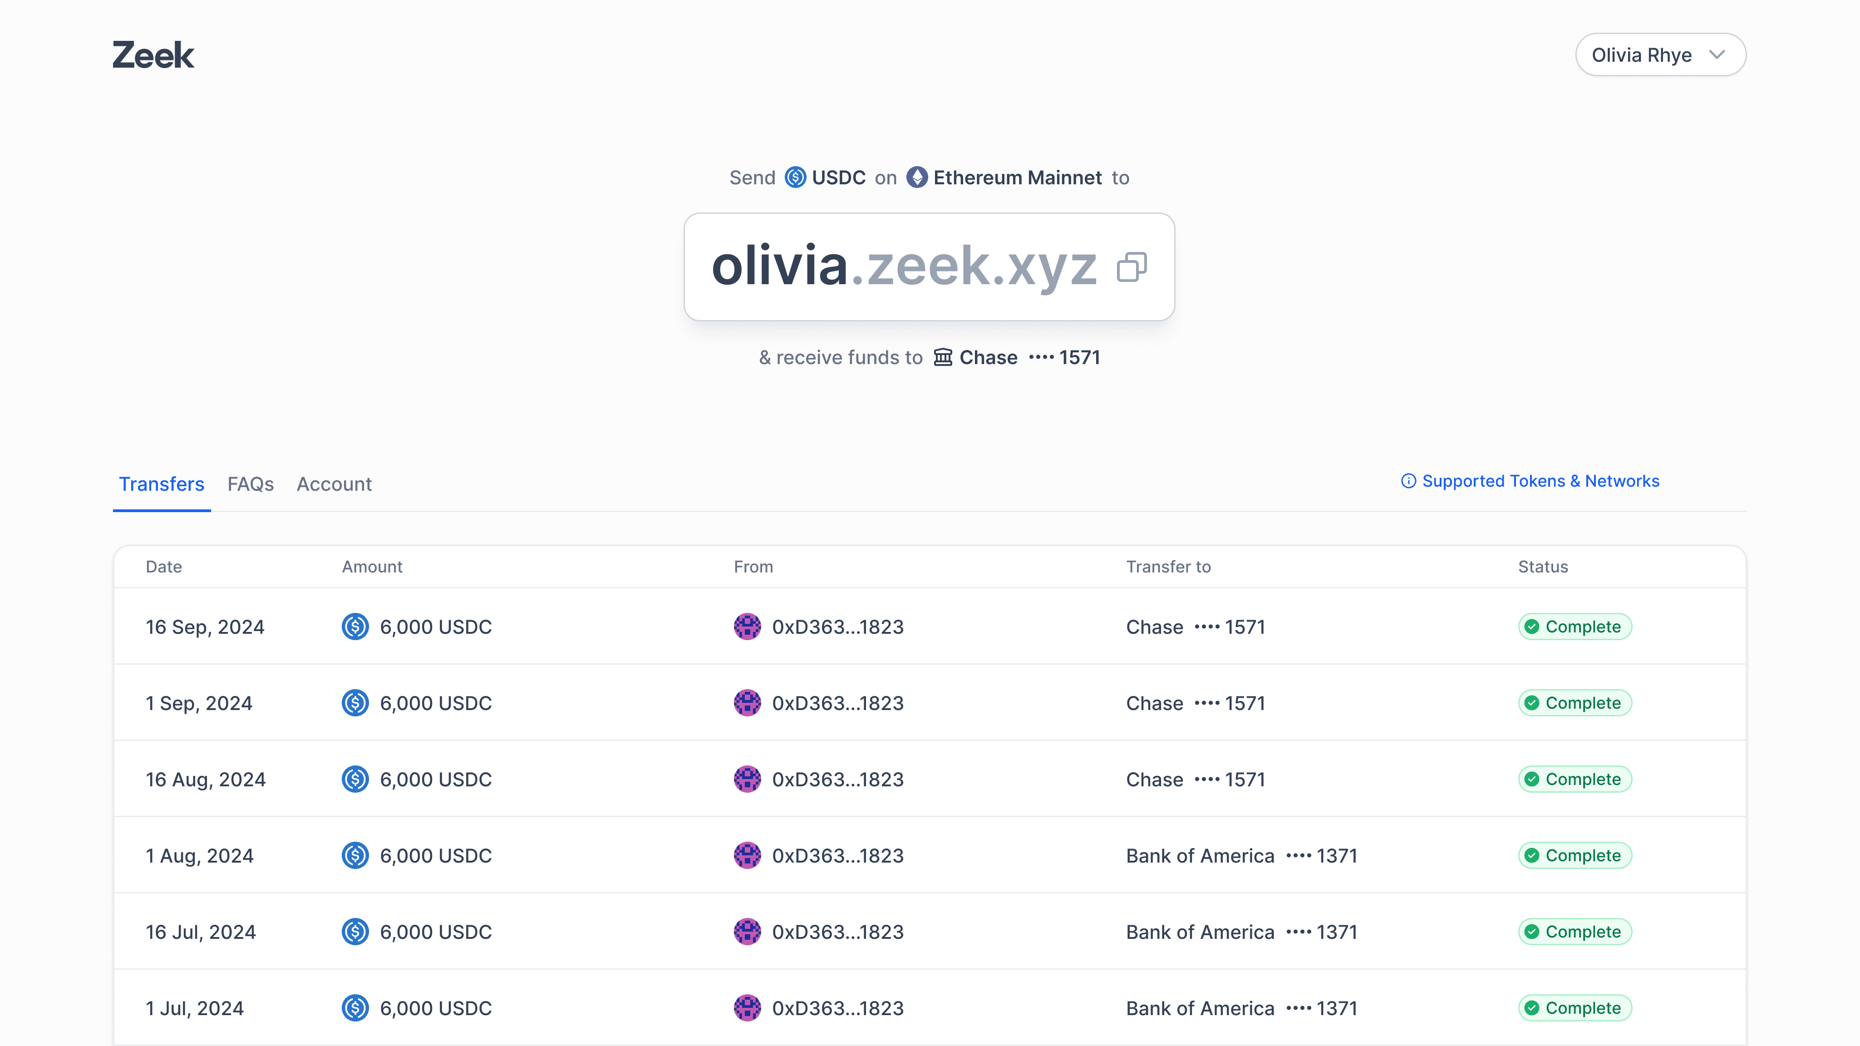This screenshot has width=1860, height=1046.
Task: Click the USDC coin icon on the 1 Aug row
Action: click(354, 855)
